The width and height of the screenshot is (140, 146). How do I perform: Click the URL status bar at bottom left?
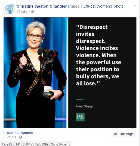[x=35, y=144]
